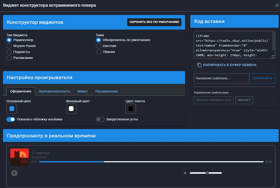Image resolution: width=280 pixels, height=188 pixels.
Task: Pick the Расписание widget type
Action: pos(9,58)
